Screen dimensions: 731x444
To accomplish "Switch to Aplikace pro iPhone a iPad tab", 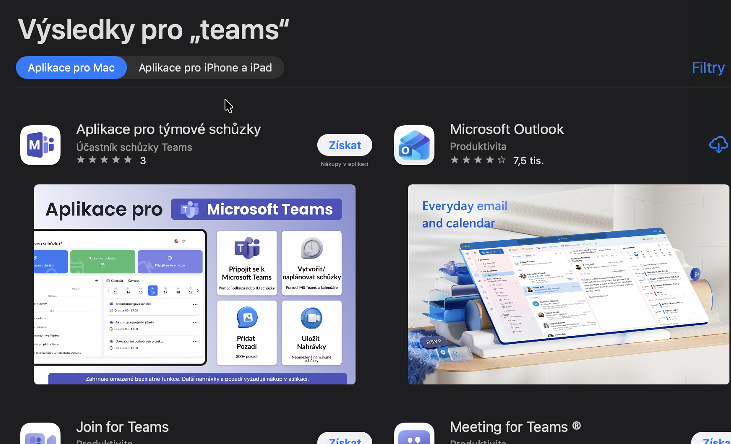I will click(205, 68).
